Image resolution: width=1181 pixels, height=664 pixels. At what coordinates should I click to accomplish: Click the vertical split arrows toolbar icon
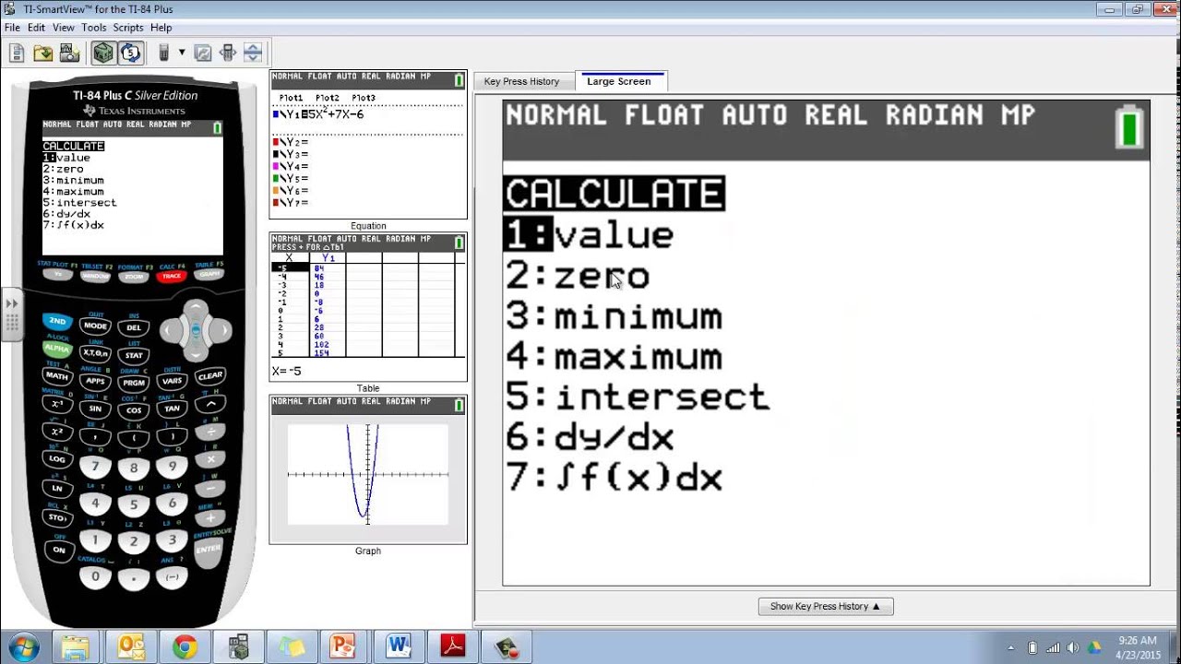click(x=253, y=53)
